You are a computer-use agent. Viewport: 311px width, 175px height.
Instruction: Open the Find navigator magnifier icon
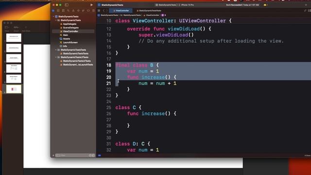[x=68, y=11]
